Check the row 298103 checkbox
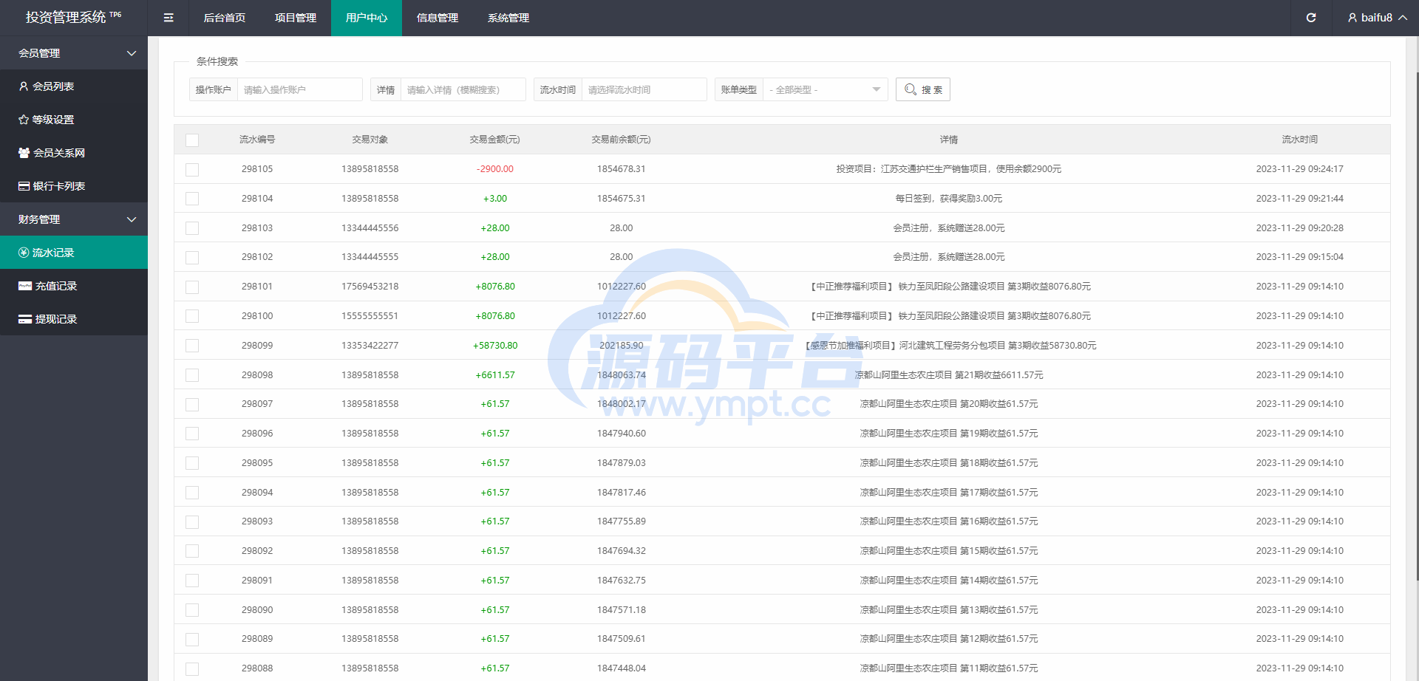 point(192,228)
